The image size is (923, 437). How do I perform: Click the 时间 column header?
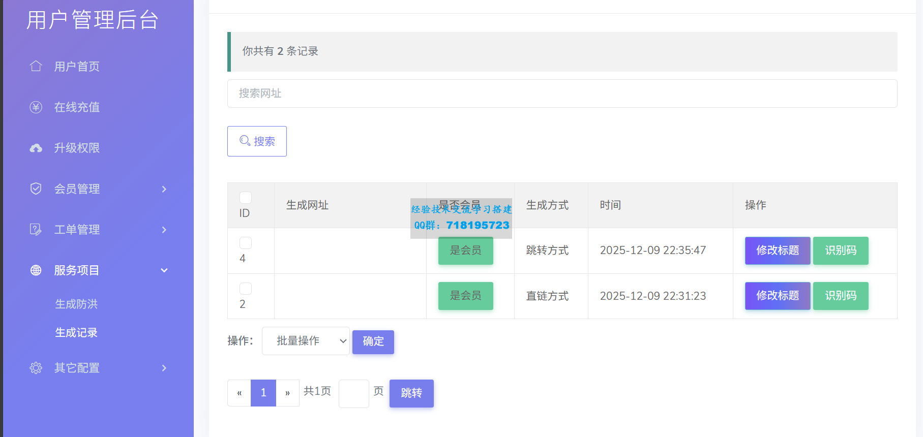(x=610, y=205)
